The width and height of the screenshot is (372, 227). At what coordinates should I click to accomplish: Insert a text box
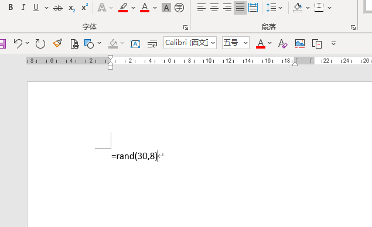pyautogui.click(x=135, y=44)
